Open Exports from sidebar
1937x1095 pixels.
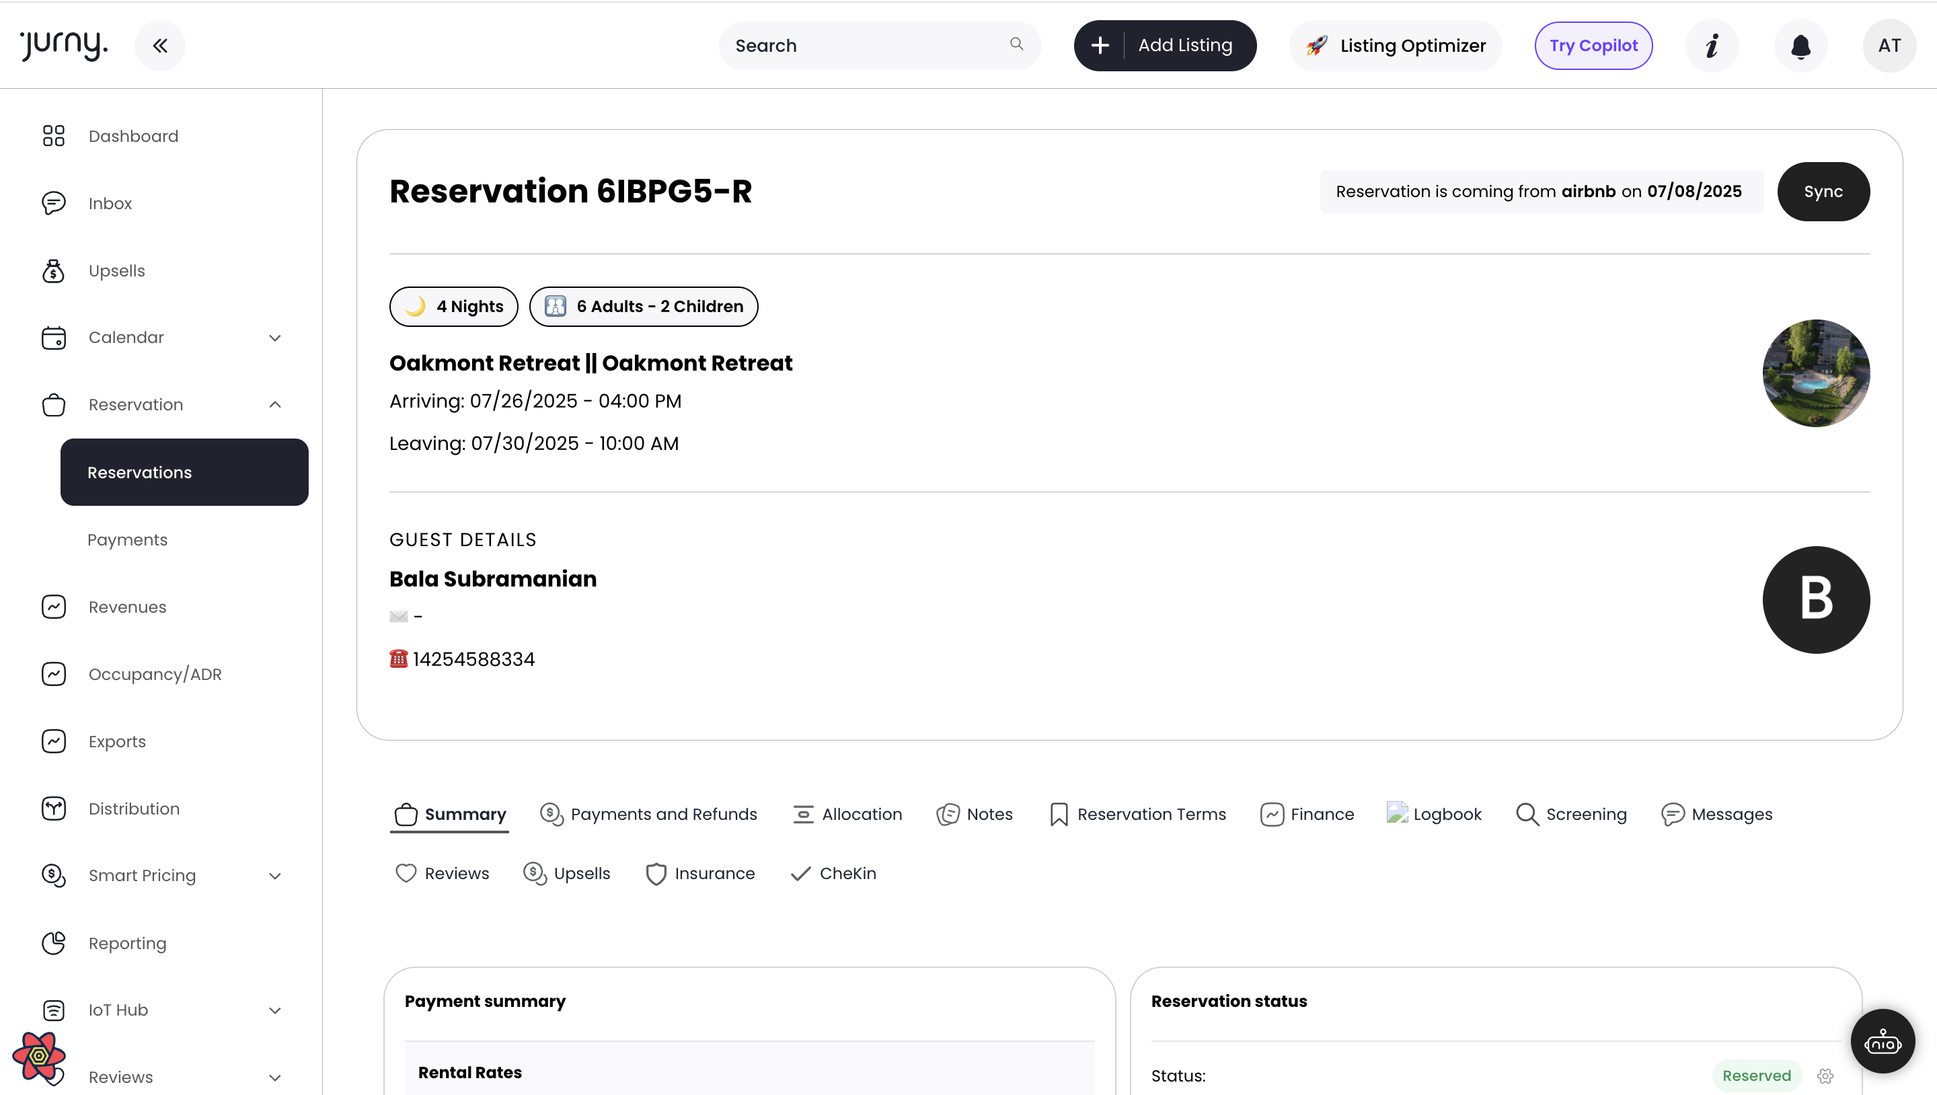pyautogui.click(x=117, y=741)
